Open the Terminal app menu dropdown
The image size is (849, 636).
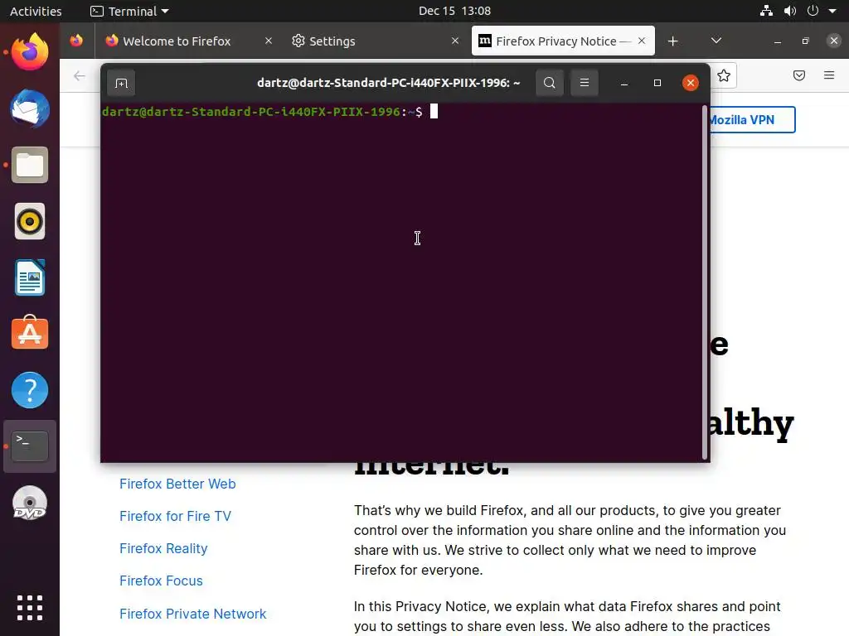tap(129, 11)
